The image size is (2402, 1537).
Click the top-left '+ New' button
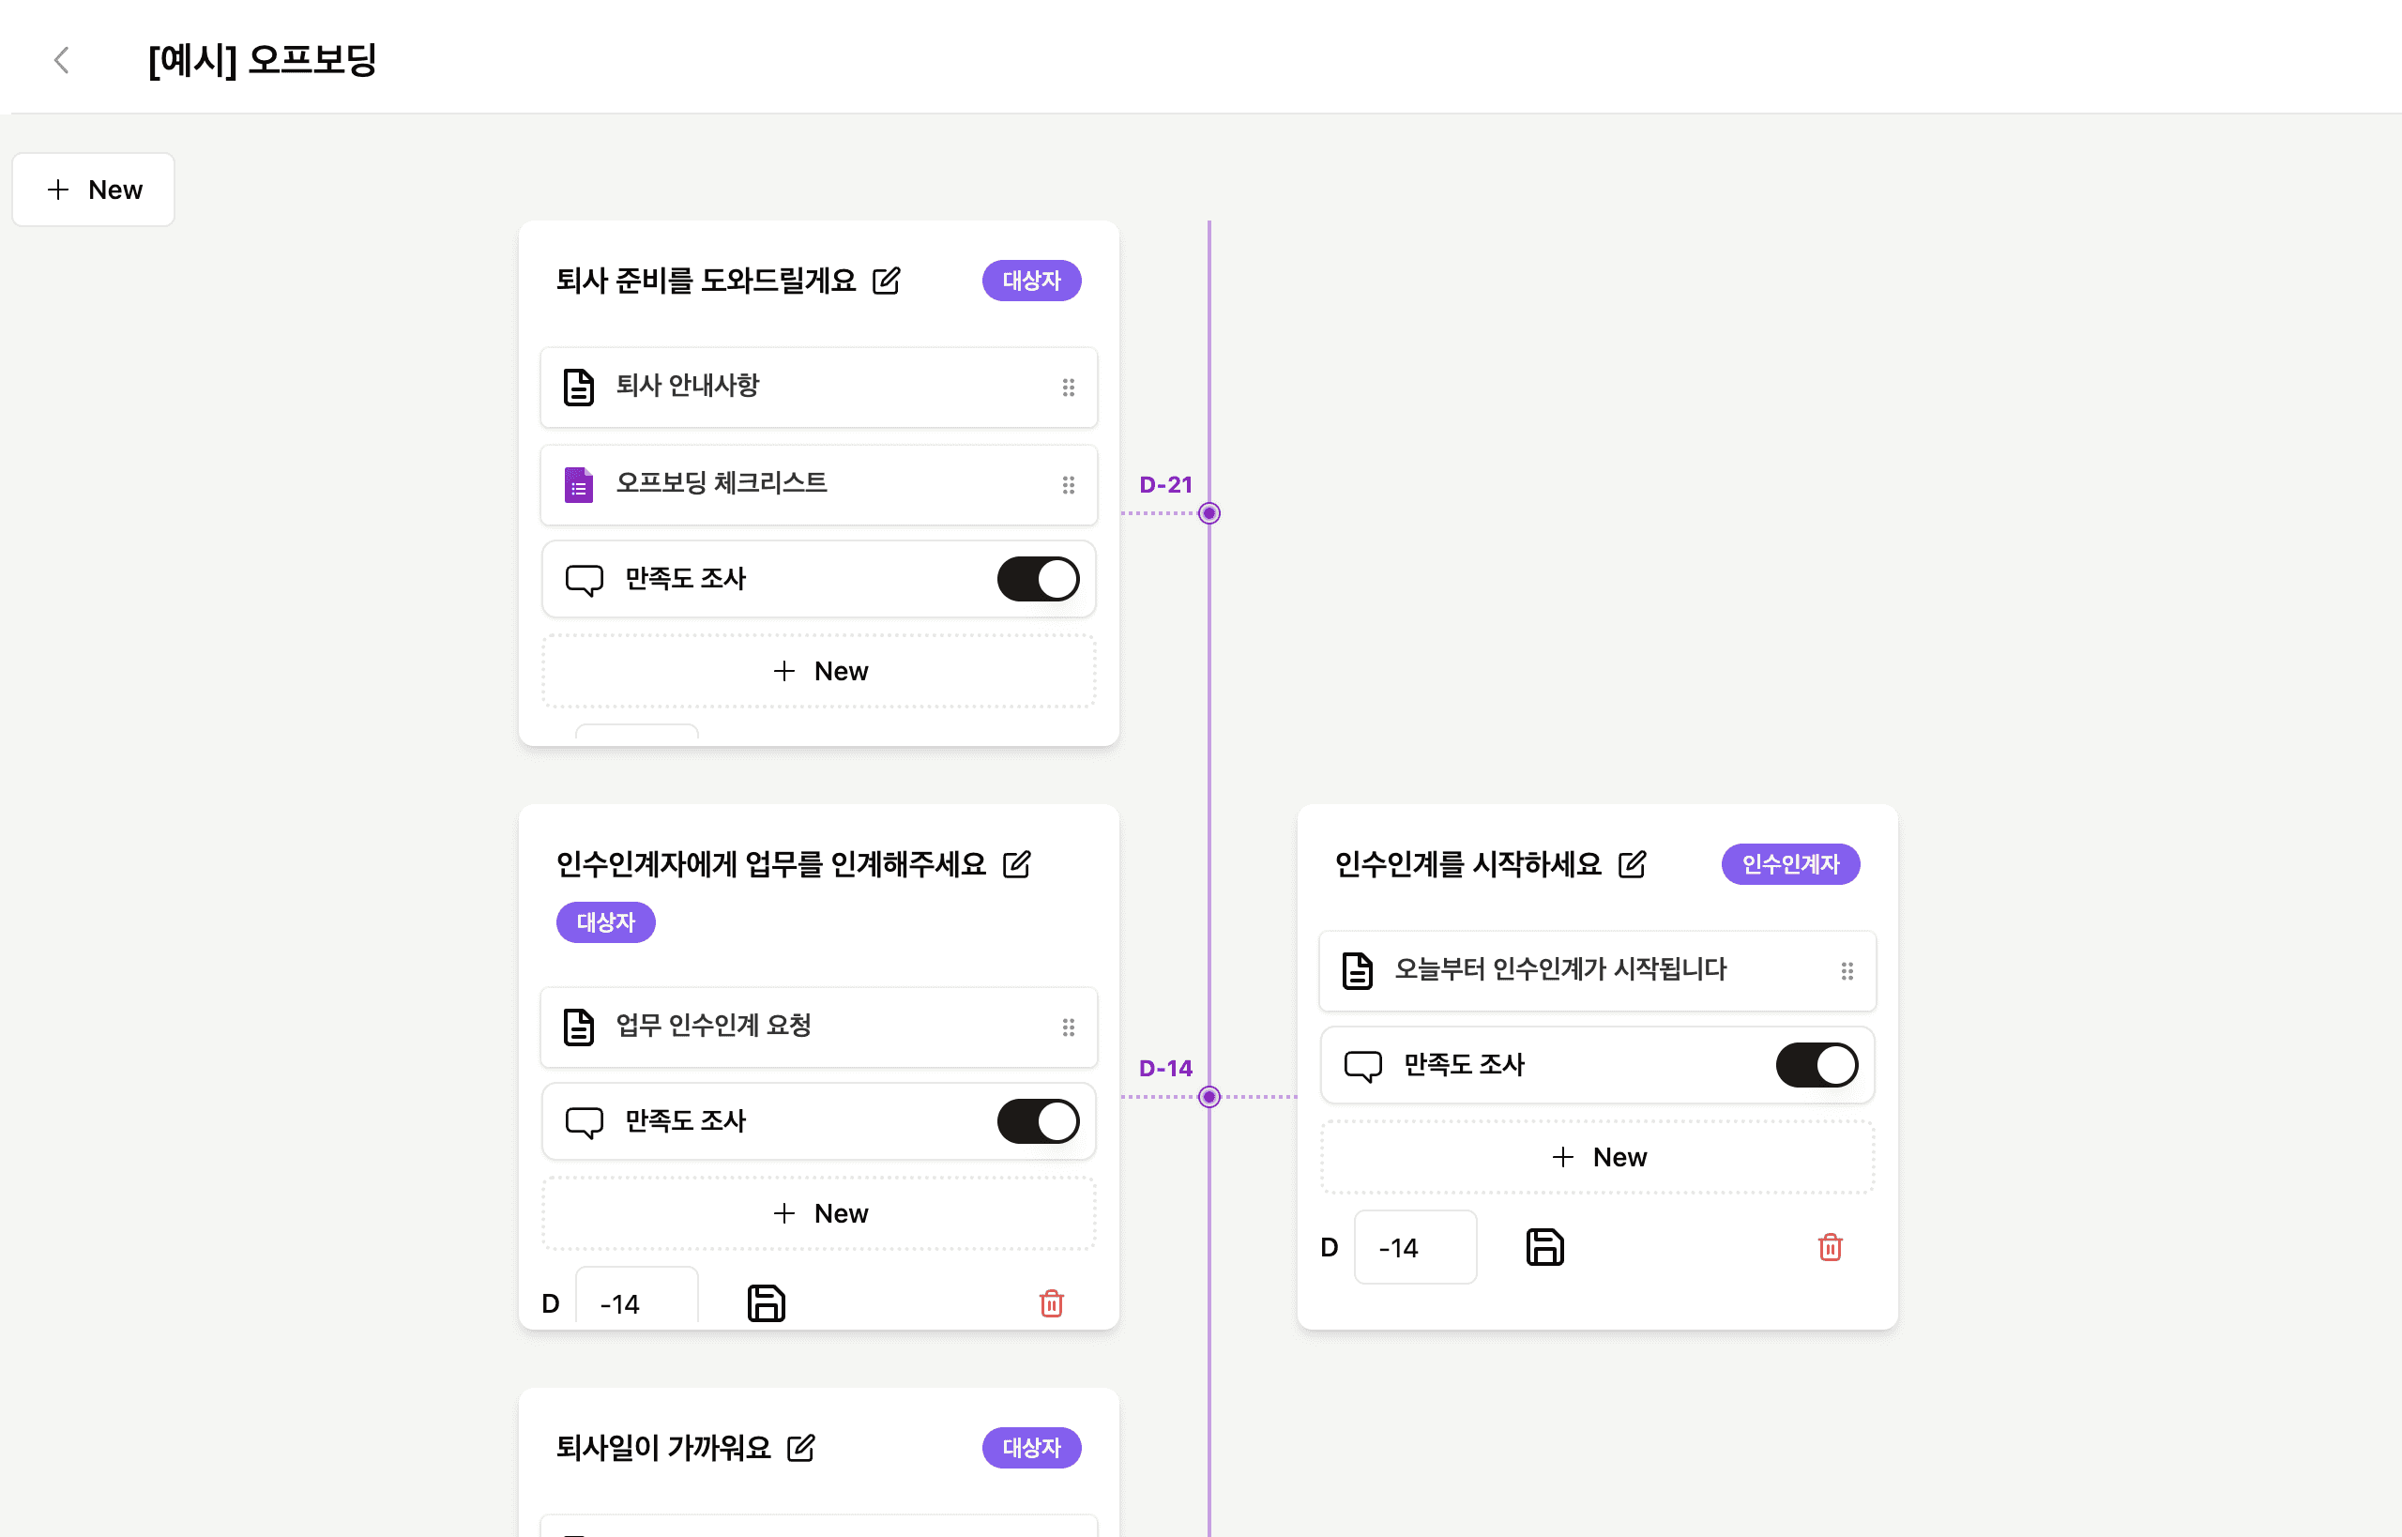(94, 190)
